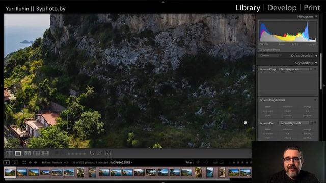326x183 pixels.
Task: Select the highlighted first filmstrip thumbnail
Action: click(x=10, y=172)
